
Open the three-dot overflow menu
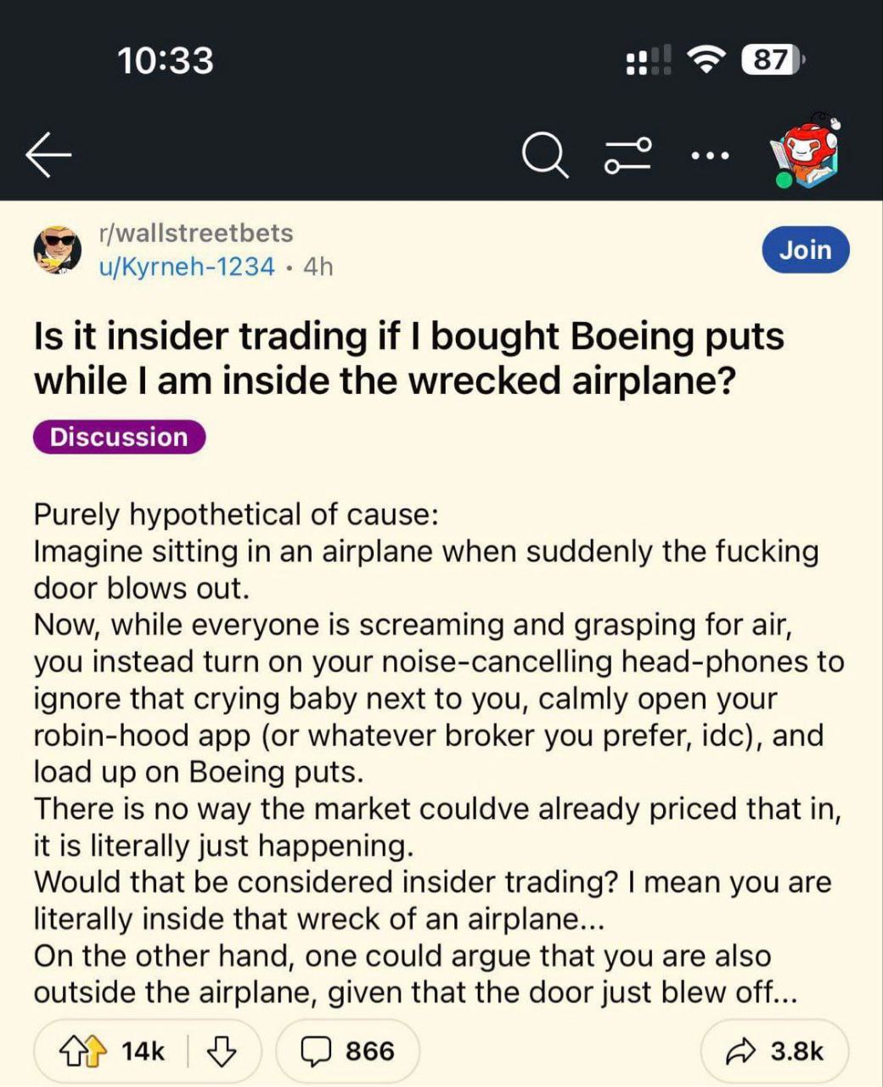click(710, 156)
